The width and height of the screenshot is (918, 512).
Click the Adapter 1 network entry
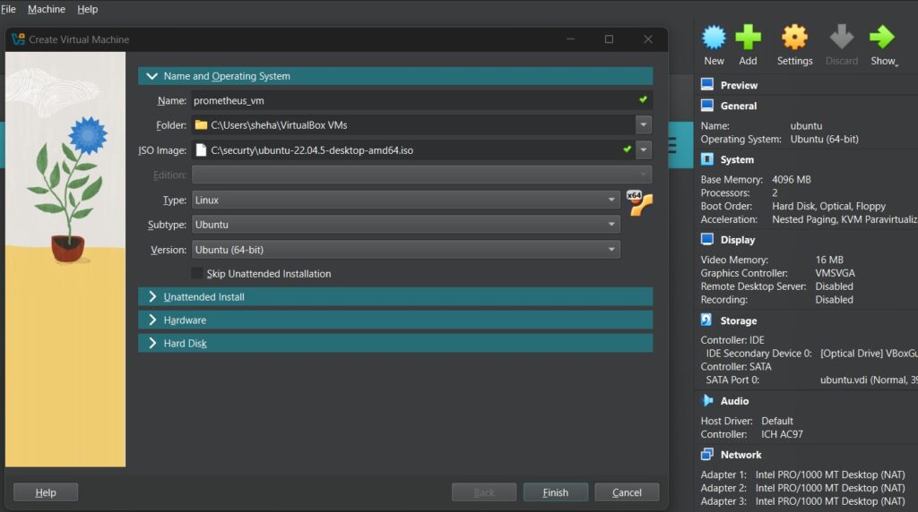[802, 474]
